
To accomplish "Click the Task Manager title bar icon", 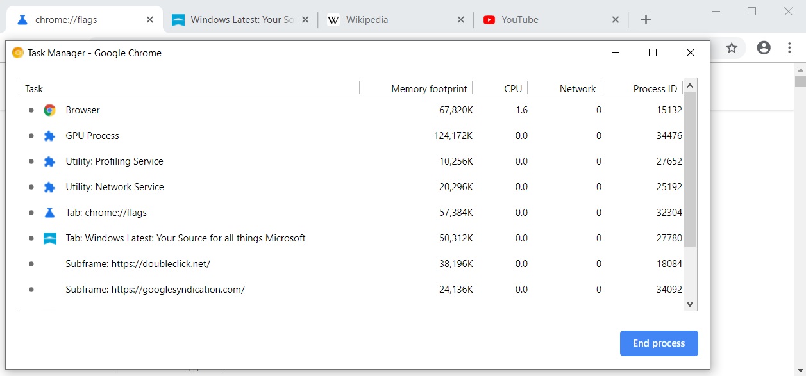I will pos(18,53).
